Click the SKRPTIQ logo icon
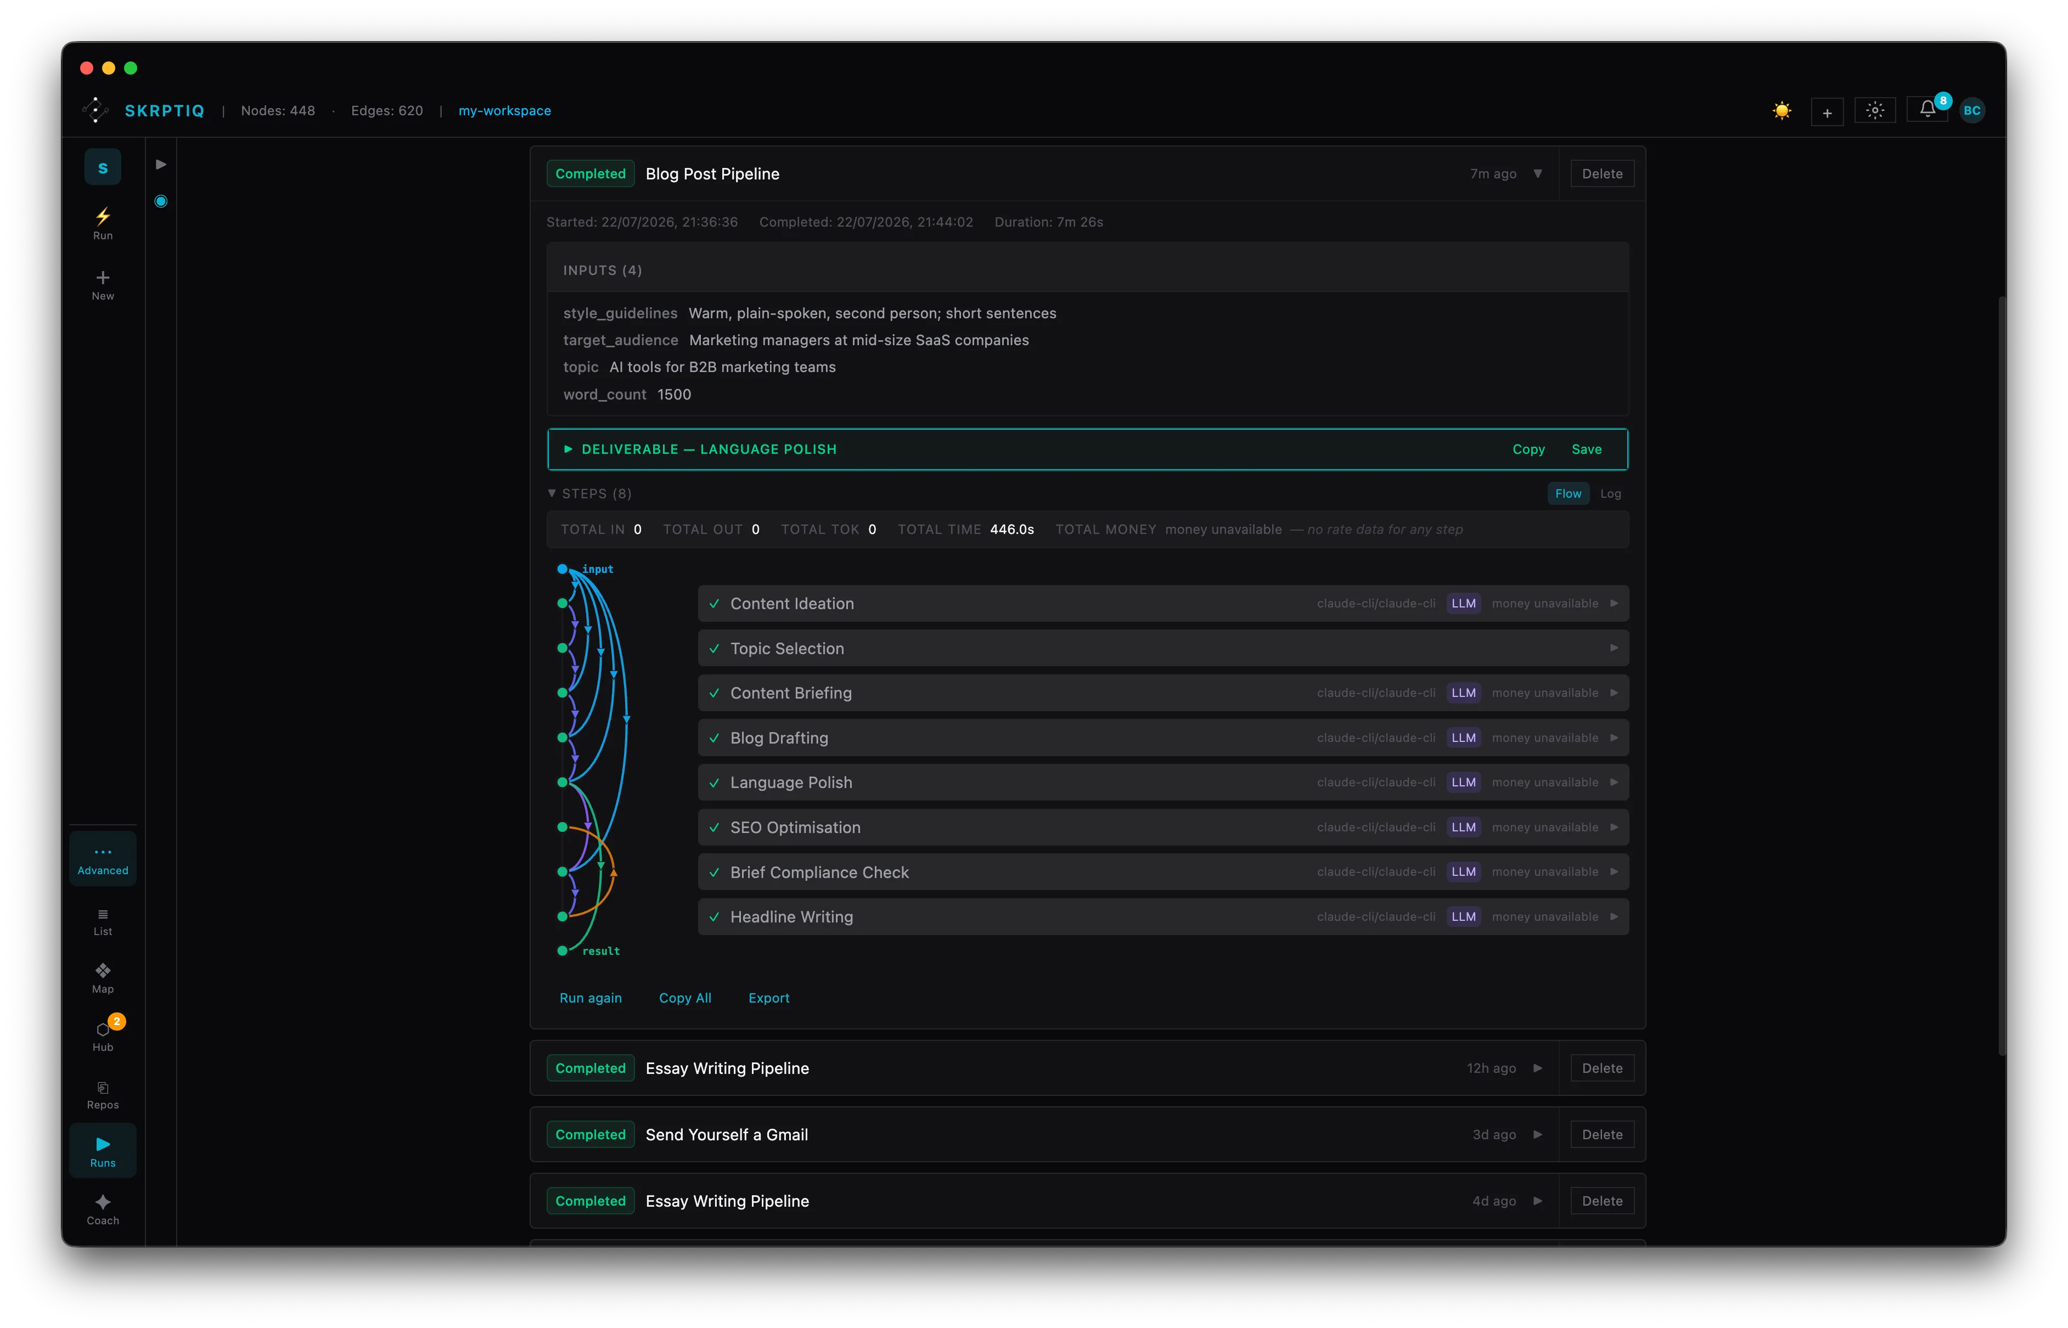Image resolution: width=2068 pixels, height=1328 pixels. click(95, 110)
